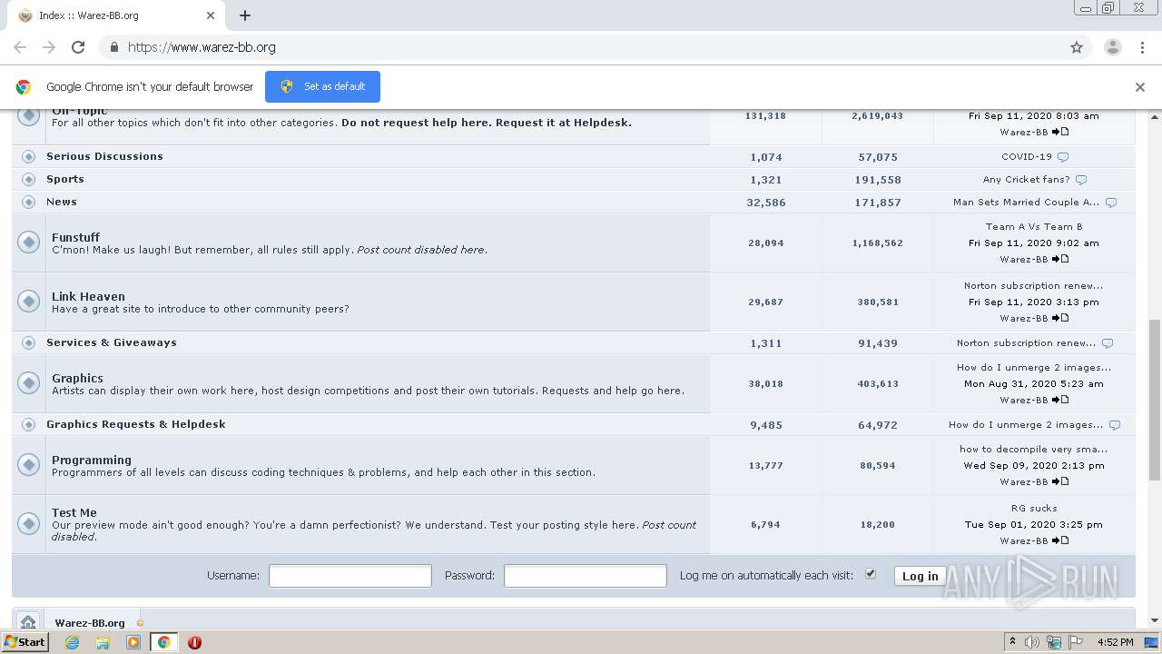Click the Funstuff forum status icon
This screenshot has height=654, width=1162.
pyautogui.click(x=29, y=242)
